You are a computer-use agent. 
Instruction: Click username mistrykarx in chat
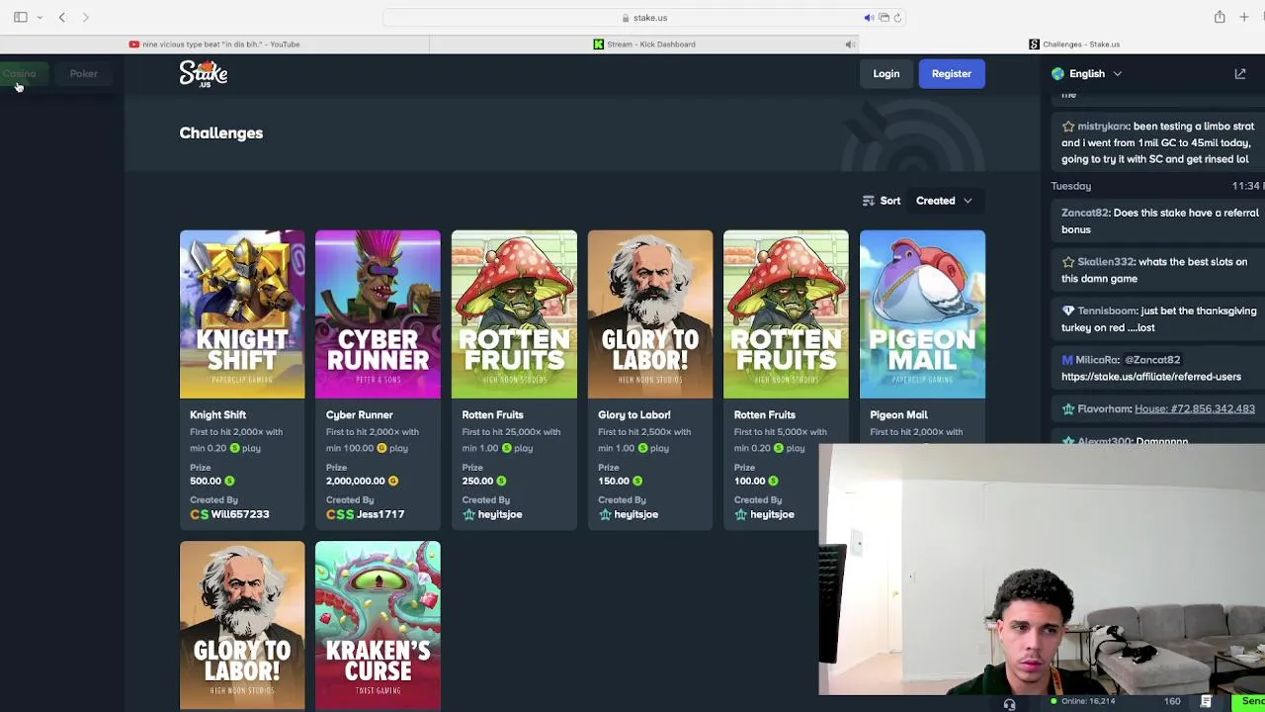tap(1103, 127)
